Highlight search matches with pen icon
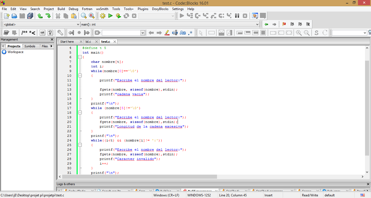Screen dimensions: 371x198 pos(167,33)
